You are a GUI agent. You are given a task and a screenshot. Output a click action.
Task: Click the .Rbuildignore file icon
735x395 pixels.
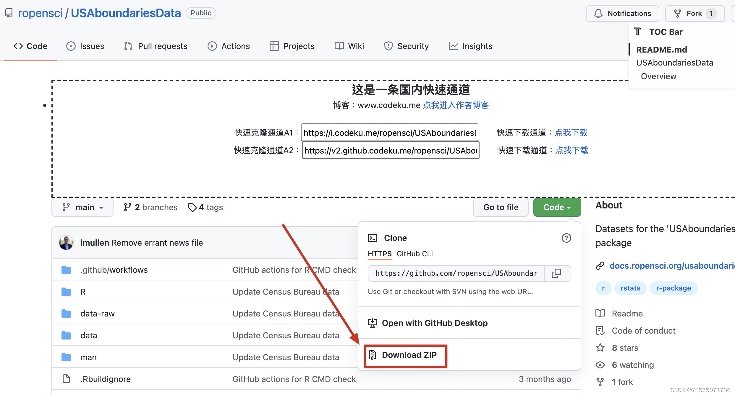click(x=66, y=379)
